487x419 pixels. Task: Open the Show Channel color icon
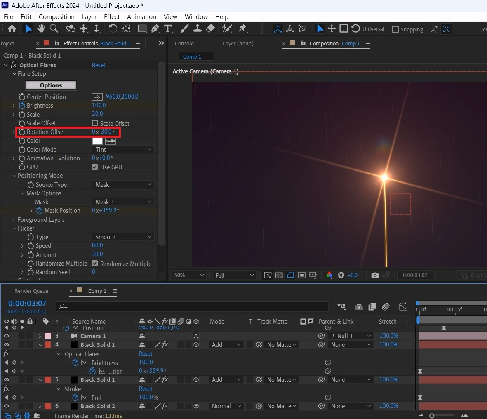[x=329, y=275]
